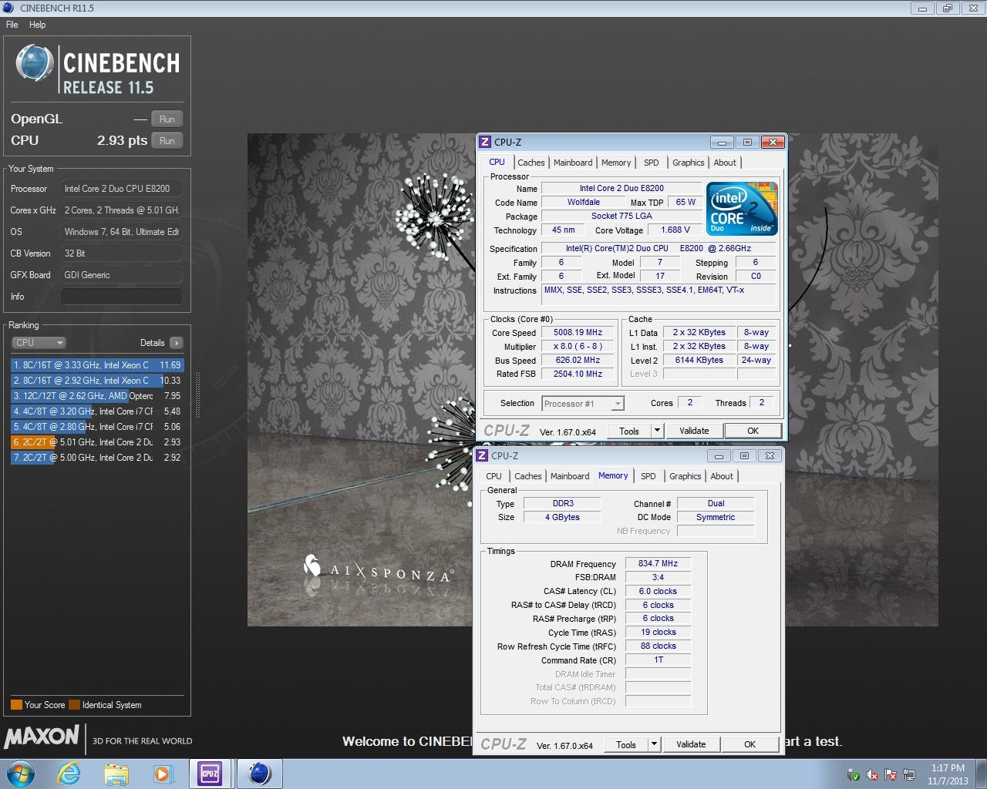Image resolution: width=987 pixels, height=789 pixels.
Task: Minimize the upper CPU-Z window
Action: click(x=722, y=143)
